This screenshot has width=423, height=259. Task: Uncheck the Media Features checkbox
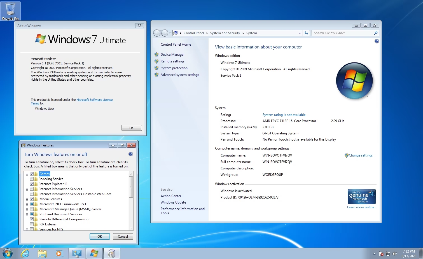(x=32, y=199)
